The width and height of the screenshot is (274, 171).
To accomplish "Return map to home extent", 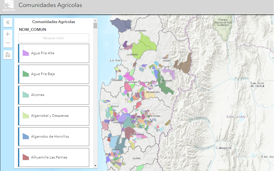I will coord(8,54).
